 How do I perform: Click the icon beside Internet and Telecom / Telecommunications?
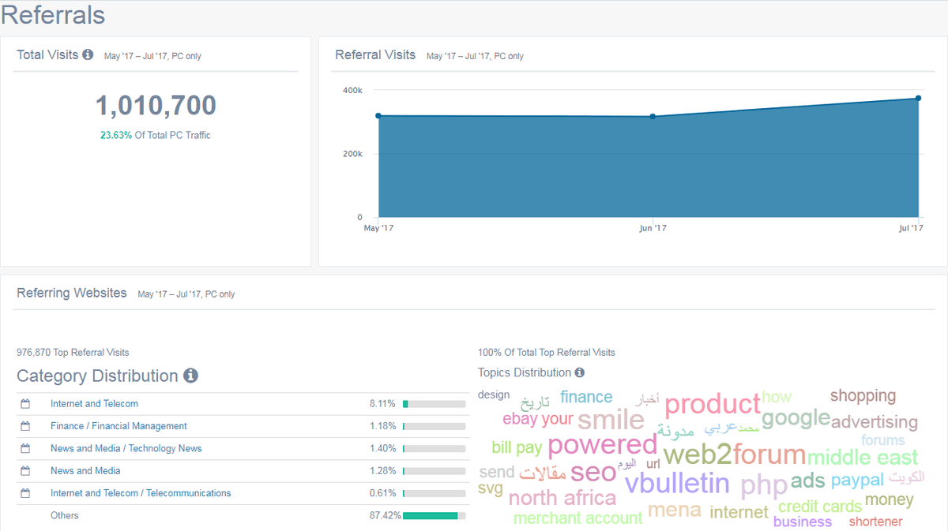[25, 493]
